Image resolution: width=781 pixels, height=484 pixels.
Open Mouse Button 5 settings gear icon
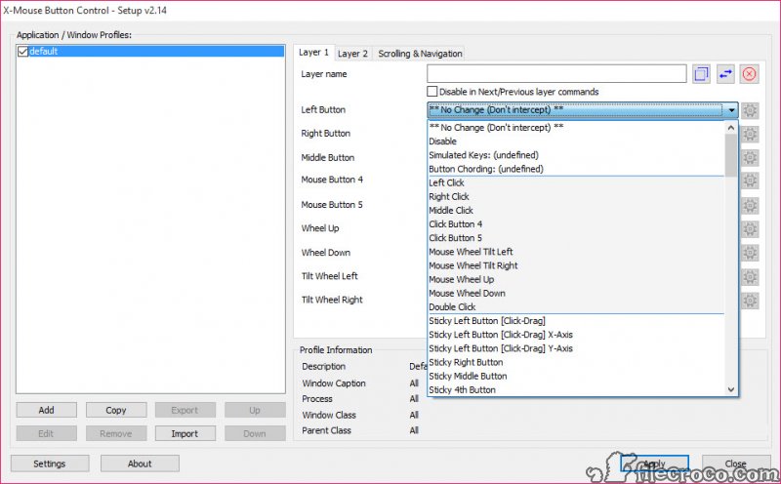[750, 205]
